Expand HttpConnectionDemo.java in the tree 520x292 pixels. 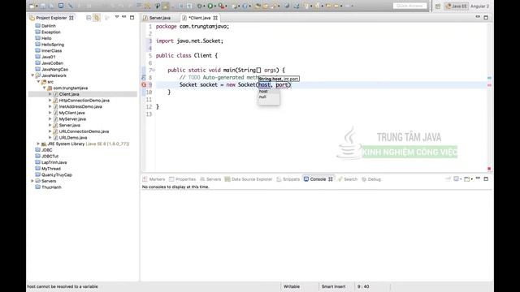click(x=50, y=101)
